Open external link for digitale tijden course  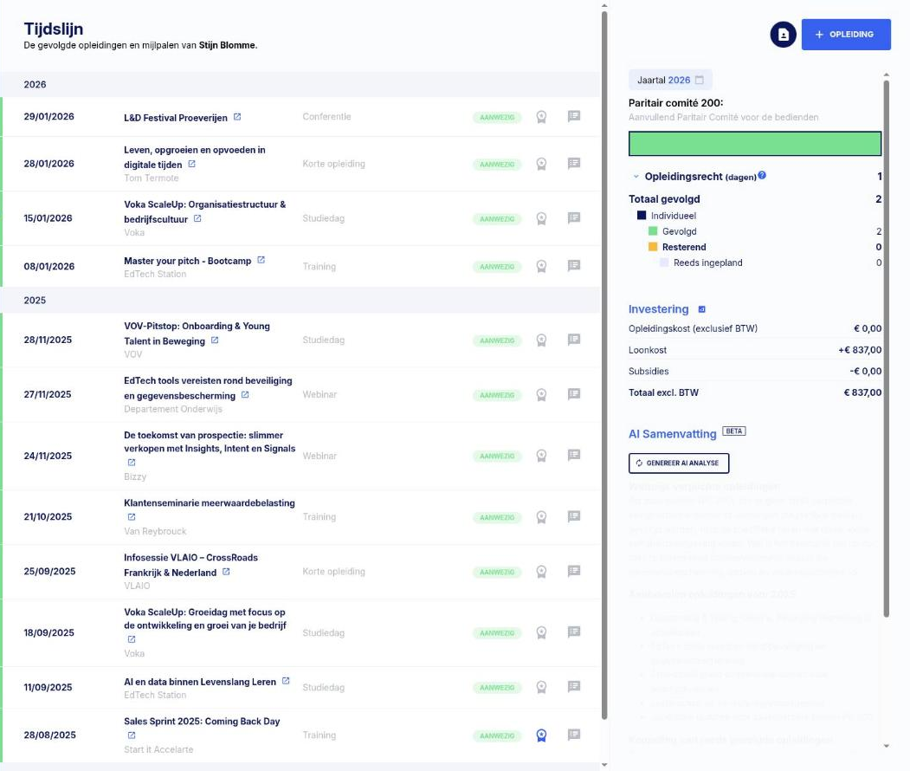coord(192,164)
